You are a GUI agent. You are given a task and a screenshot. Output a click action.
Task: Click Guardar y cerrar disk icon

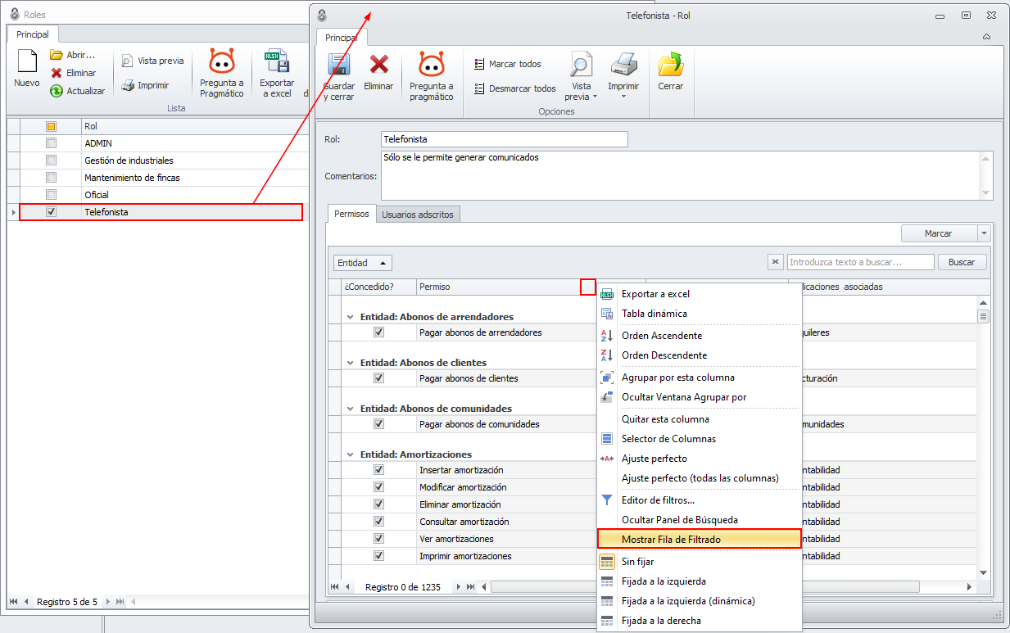(339, 66)
